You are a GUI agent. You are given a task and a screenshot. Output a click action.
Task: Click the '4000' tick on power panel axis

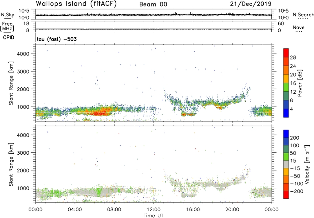pyautogui.click(x=23, y=54)
